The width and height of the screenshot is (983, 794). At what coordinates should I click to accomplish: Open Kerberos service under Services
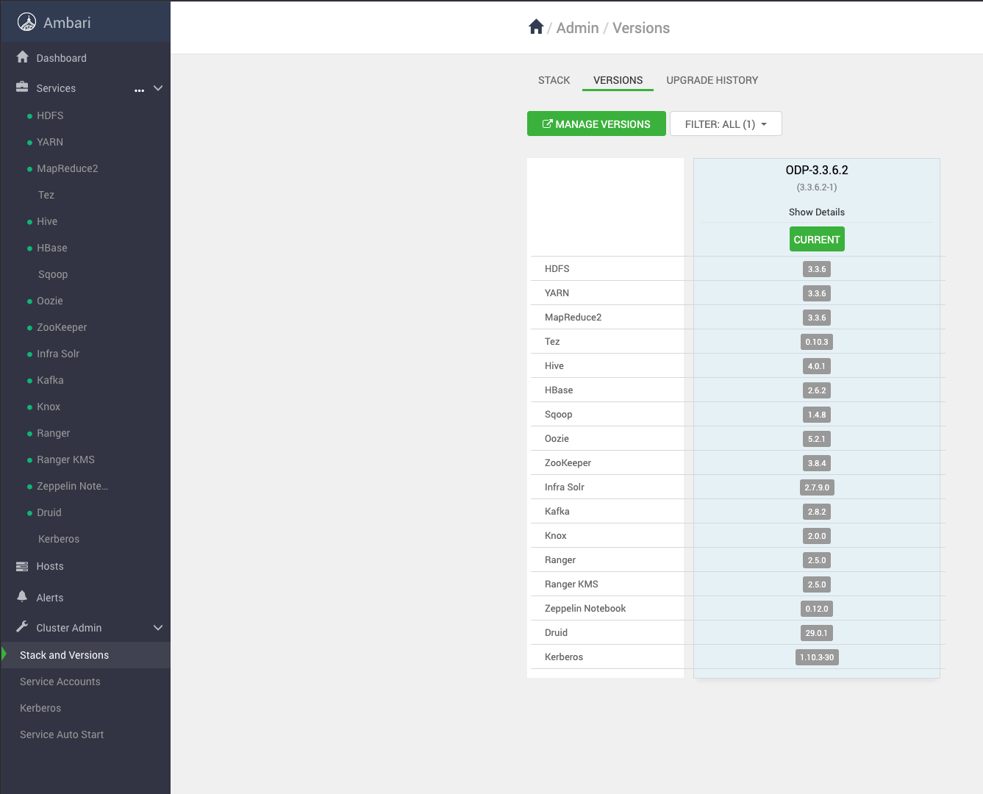(x=59, y=539)
